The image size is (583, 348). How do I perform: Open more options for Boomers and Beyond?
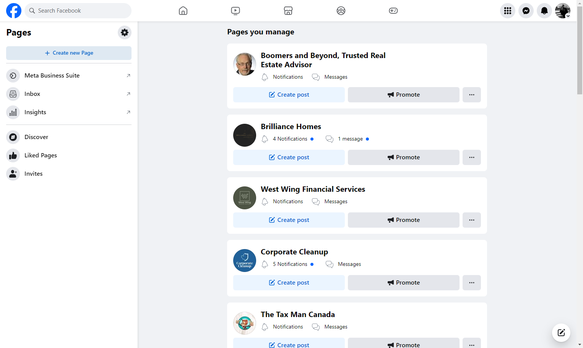pyautogui.click(x=472, y=95)
